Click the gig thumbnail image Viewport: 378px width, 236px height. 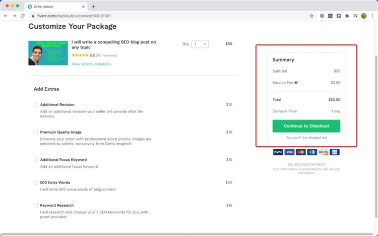48,53
